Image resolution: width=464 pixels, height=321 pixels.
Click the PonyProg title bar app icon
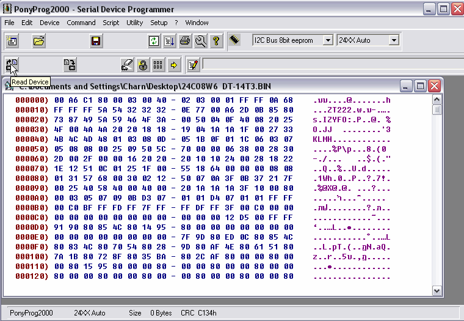[7, 9]
